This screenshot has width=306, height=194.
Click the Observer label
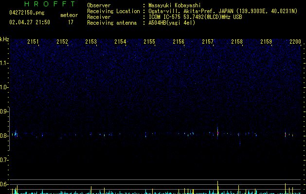pyautogui.click(x=99, y=5)
